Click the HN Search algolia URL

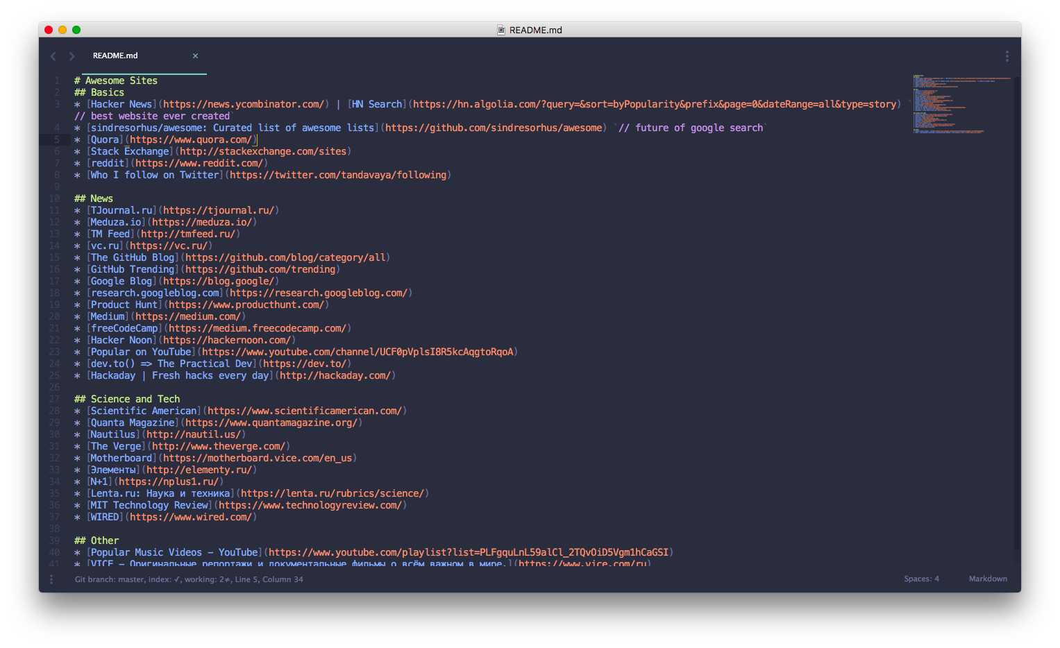tap(655, 104)
